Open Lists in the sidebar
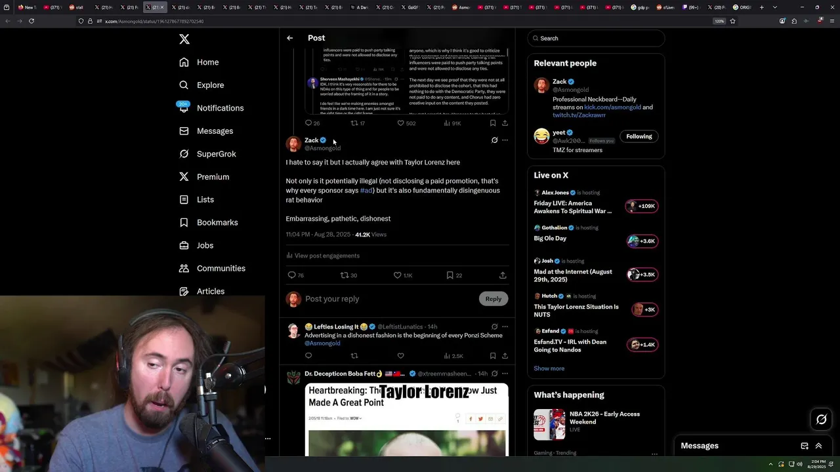This screenshot has height=472, width=840. 196,200
